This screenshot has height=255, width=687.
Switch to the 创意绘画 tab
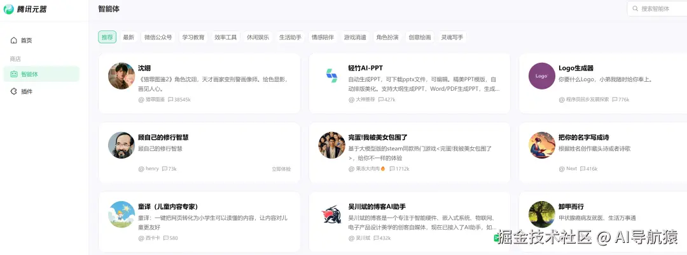tap(420, 37)
